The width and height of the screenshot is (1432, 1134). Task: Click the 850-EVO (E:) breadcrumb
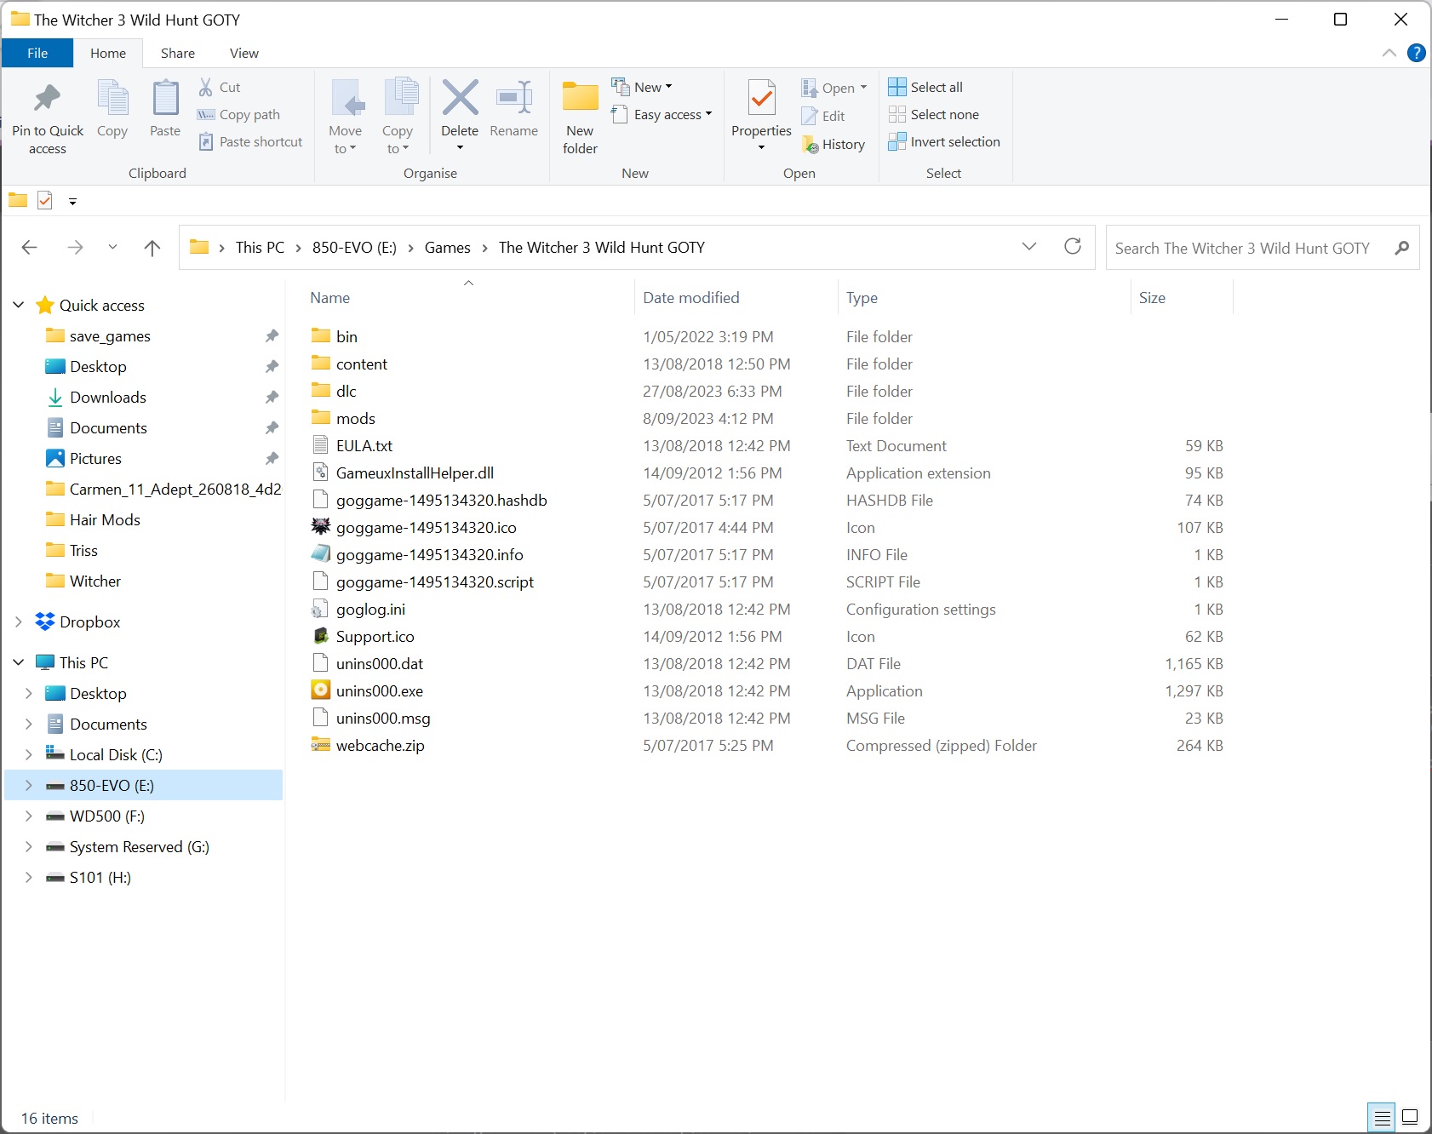click(354, 248)
